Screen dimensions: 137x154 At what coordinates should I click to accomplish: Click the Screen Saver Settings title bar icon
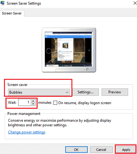coord(2,3)
